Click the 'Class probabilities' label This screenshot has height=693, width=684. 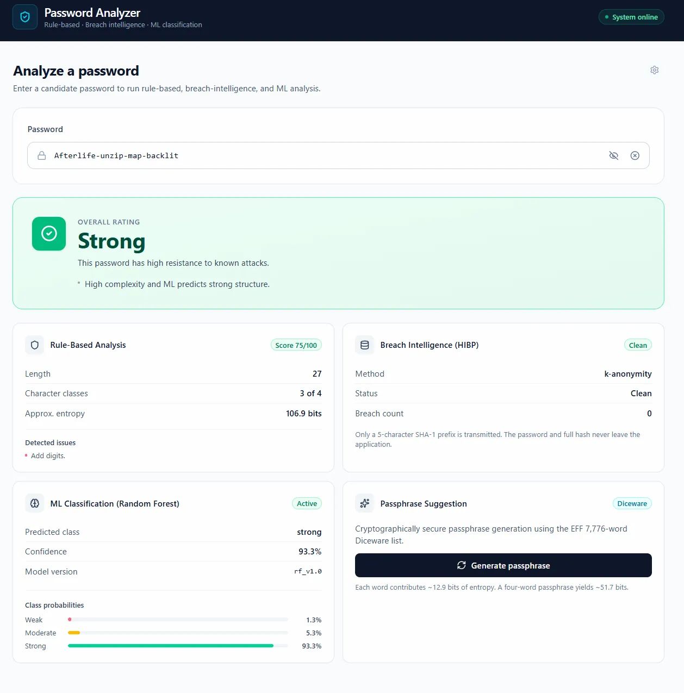(54, 605)
